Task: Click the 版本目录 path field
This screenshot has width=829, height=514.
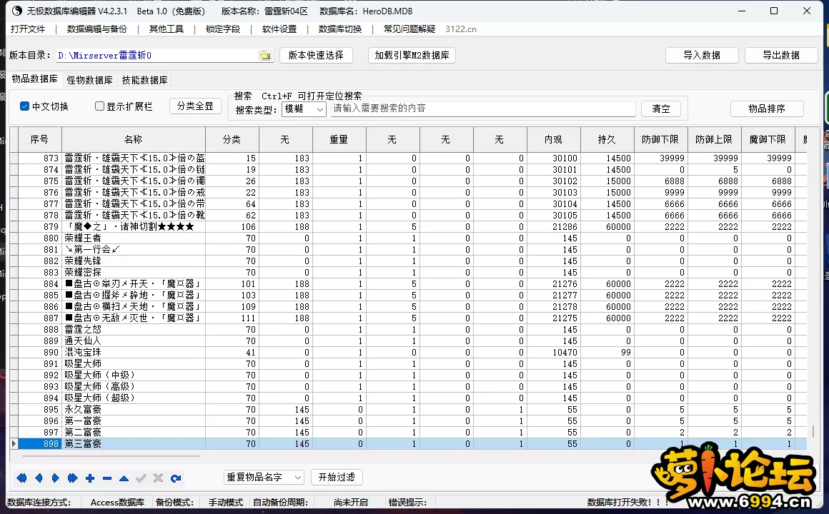Action: (x=157, y=56)
